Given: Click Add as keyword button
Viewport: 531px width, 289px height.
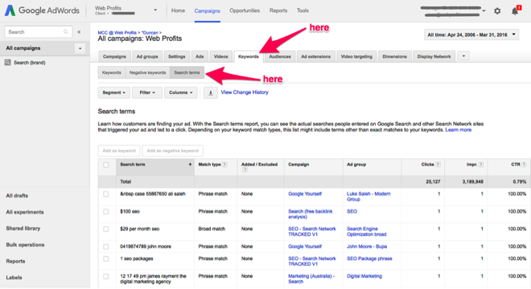Looking at the screenshot, I should (119, 151).
